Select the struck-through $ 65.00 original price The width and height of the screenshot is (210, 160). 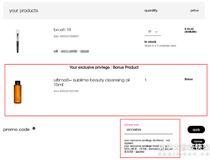pos(190,32)
